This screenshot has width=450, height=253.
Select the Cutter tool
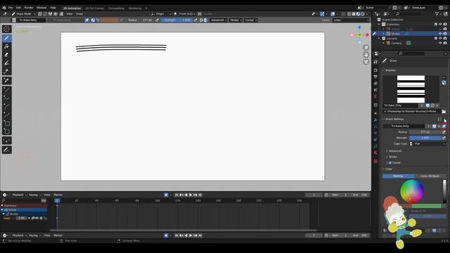click(x=6, y=72)
